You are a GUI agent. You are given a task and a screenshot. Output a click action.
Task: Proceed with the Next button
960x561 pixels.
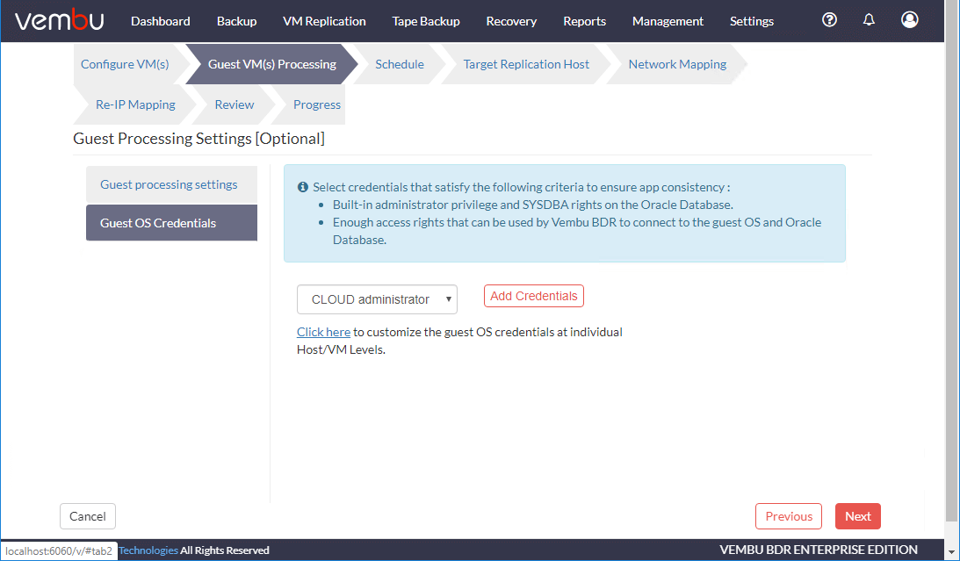click(858, 516)
